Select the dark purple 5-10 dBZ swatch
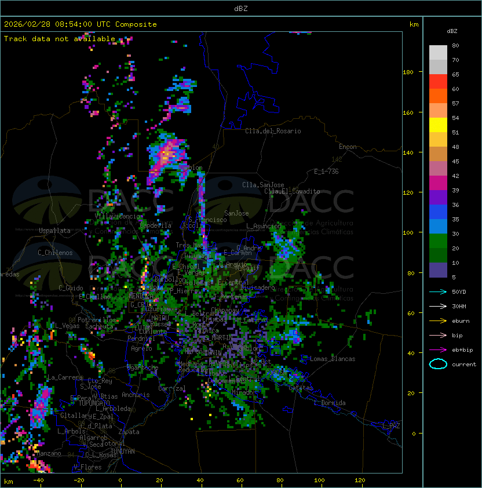Screen dimensions: 482x488 click(438, 270)
